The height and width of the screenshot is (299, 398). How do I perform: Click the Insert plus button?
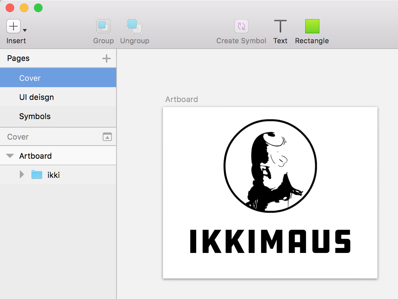coord(13,26)
